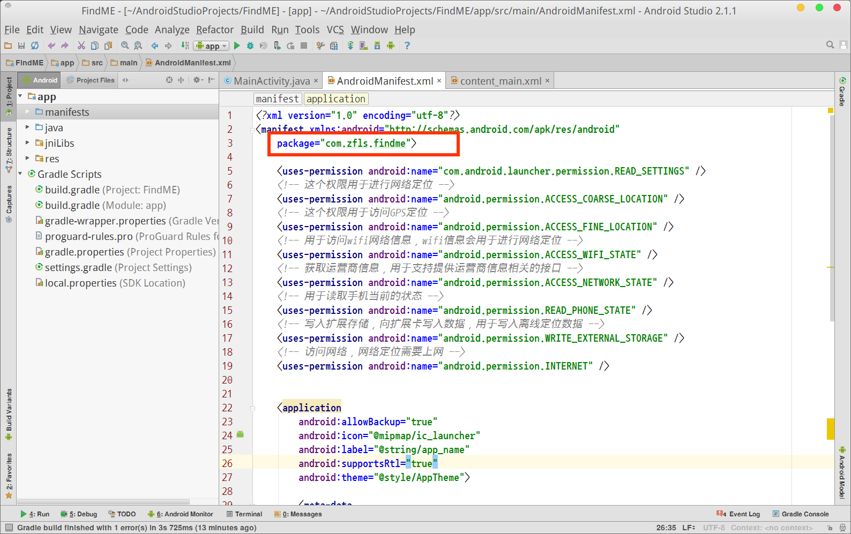Start debugging with the green bug icon

tap(250, 46)
